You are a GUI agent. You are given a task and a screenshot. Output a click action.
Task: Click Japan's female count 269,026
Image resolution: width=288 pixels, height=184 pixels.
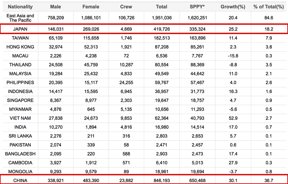pos(91,29)
